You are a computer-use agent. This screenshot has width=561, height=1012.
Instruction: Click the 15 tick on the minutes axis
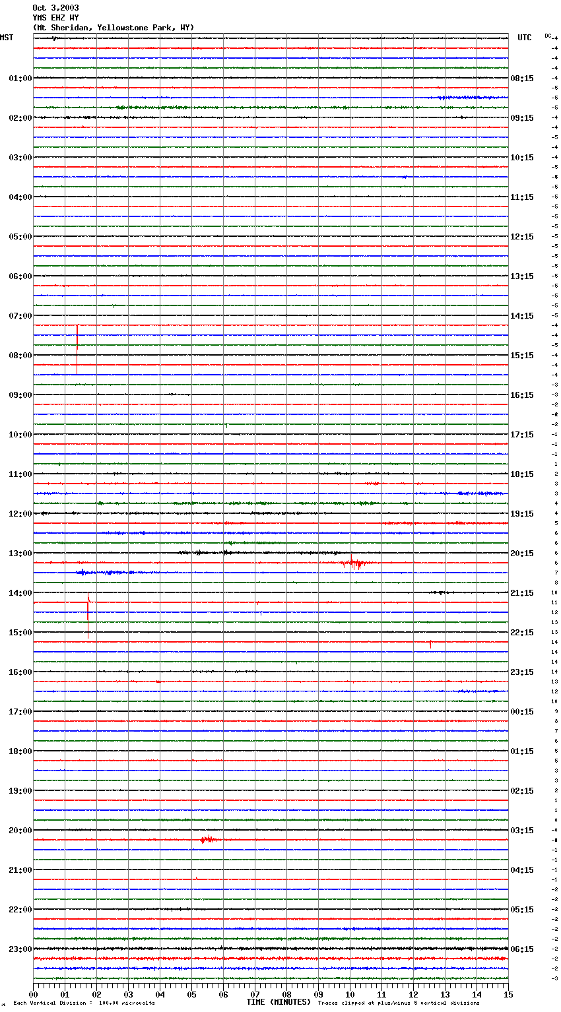[508, 994]
